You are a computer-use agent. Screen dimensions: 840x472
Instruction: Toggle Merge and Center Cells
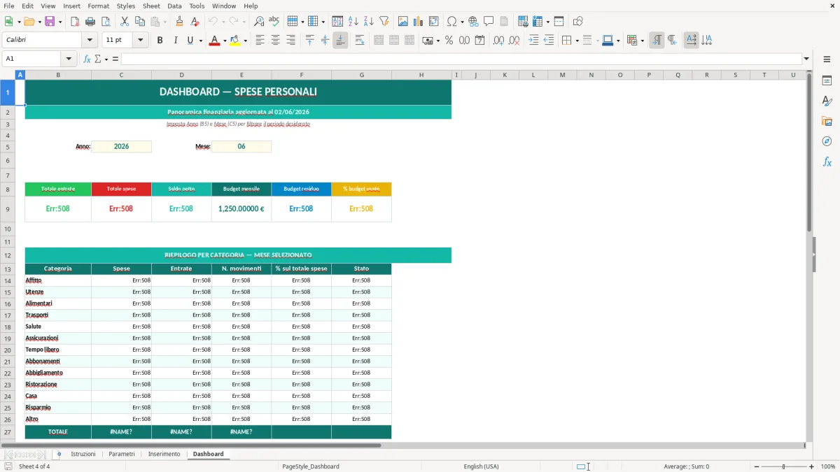coord(379,41)
